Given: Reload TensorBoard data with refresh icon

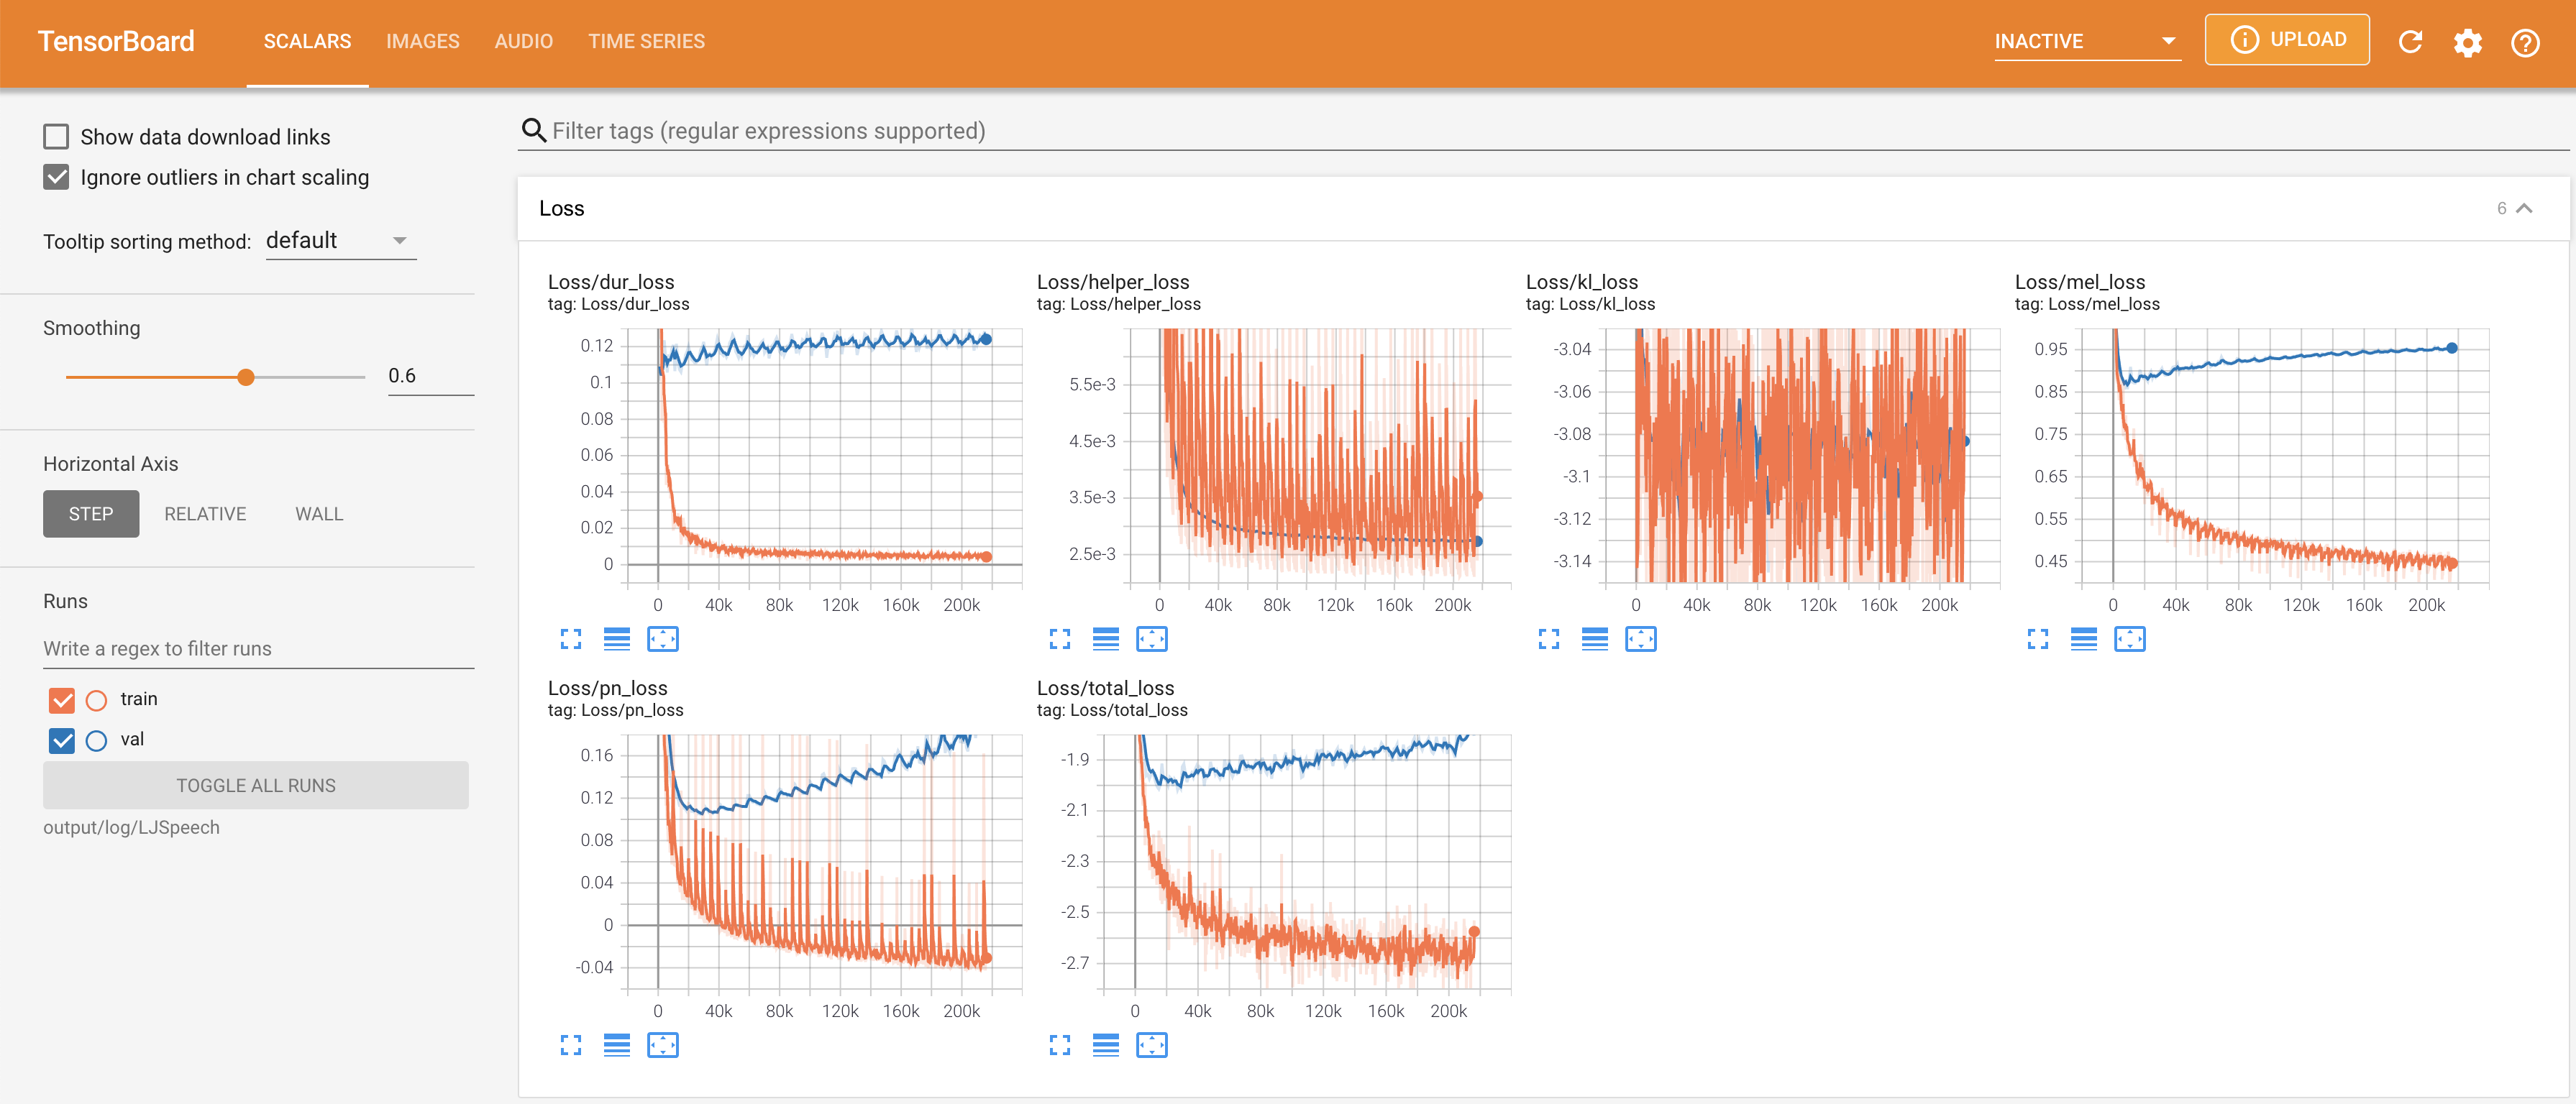Looking at the screenshot, I should pos(2410,42).
